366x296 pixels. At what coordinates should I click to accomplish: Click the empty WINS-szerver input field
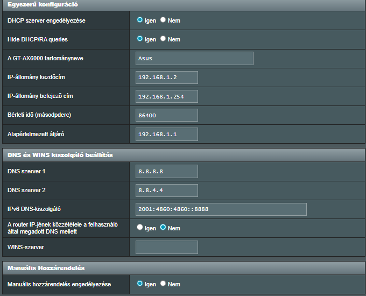pos(167,247)
